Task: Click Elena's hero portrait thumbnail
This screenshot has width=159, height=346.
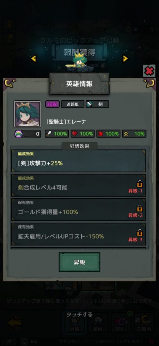Action: [27, 114]
